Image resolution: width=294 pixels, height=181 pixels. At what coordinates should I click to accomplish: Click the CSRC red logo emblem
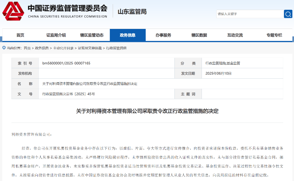(13, 11)
